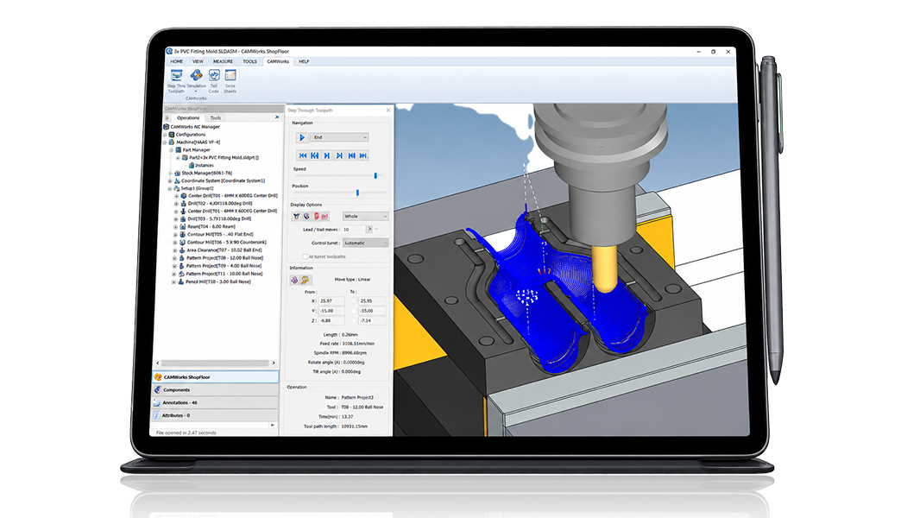This screenshot has height=518, width=901.
Task: Expand the Pencil Mill[T10 - 3.00 Ball Nose] node
Action: (174, 281)
